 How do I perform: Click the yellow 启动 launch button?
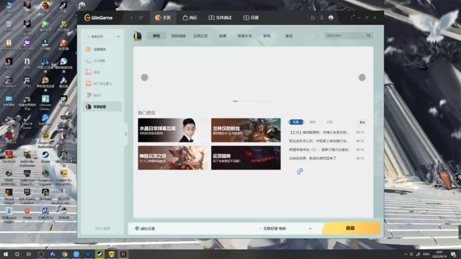coord(351,228)
